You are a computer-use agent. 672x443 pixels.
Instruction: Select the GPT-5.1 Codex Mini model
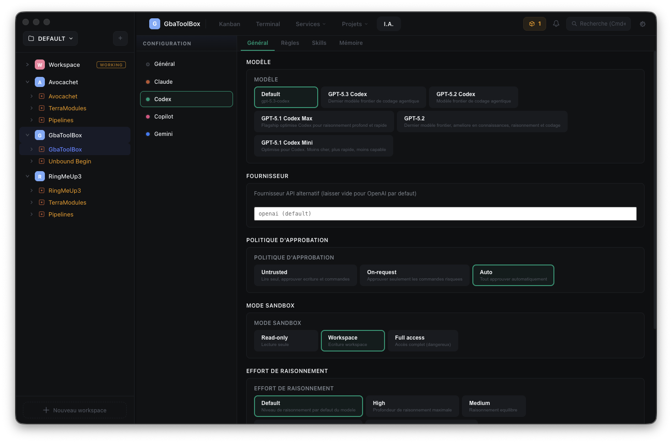click(x=324, y=146)
